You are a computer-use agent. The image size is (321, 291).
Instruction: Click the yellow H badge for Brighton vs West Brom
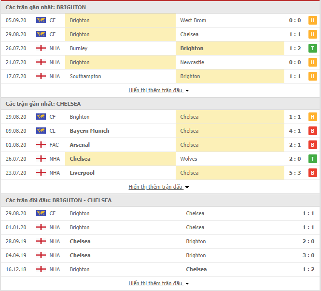coord(312,20)
